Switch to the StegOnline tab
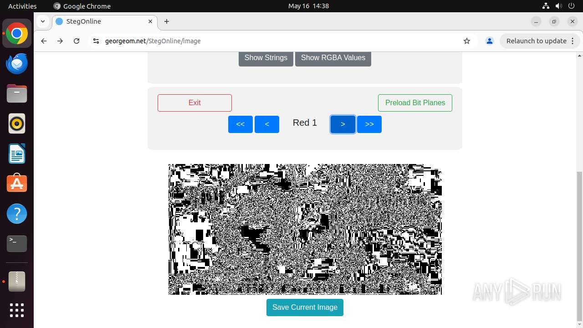This screenshot has width=583, height=328. point(104,21)
